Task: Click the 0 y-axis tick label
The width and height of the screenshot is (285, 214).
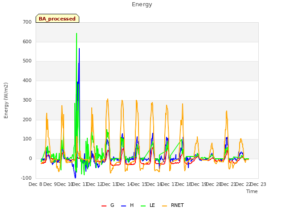Action: click(x=30, y=159)
